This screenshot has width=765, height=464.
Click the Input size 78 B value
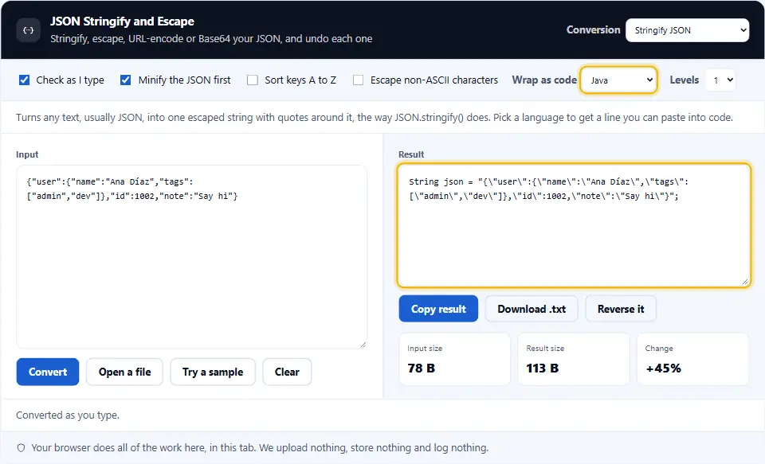421,368
